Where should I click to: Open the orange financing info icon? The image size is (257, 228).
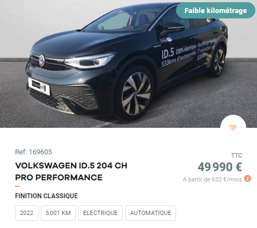click(248, 179)
